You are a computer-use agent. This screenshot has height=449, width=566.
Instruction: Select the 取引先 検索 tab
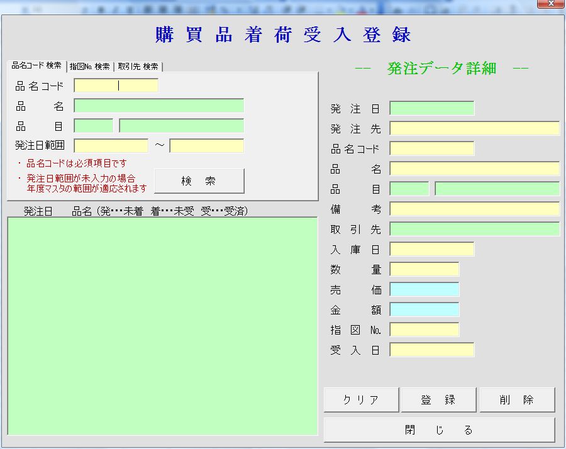138,67
